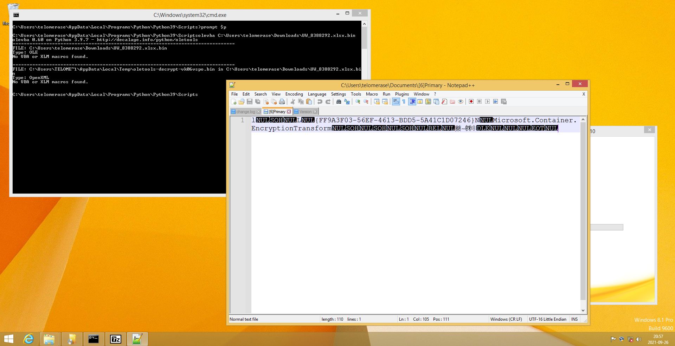This screenshot has width=675, height=346.
Task: Start macro recording with the red button
Action: point(471,102)
